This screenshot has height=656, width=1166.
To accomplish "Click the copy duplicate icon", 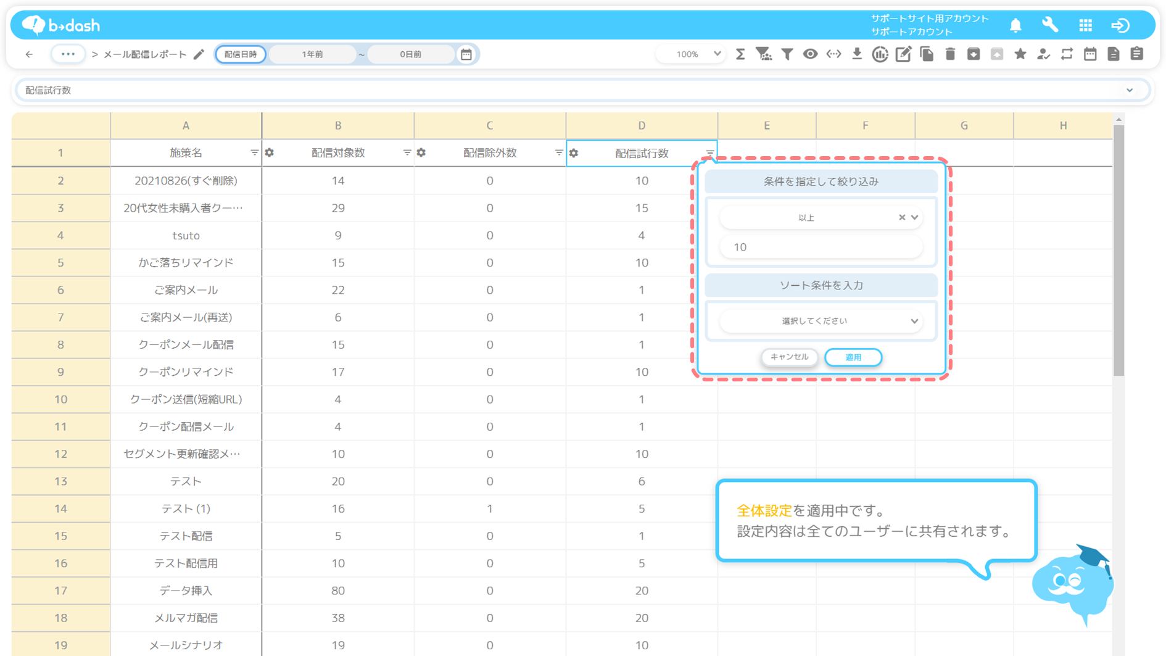I will coord(927,54).
